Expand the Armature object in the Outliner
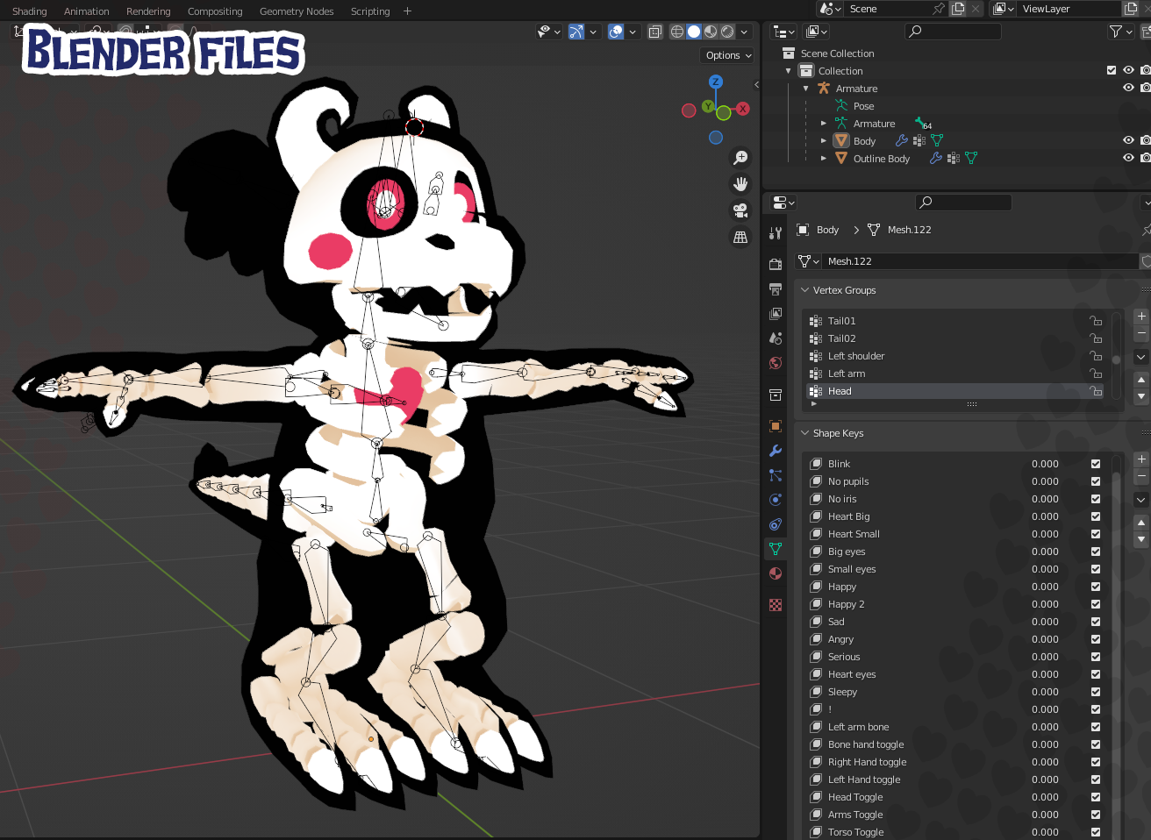 [x=804, y=88]
